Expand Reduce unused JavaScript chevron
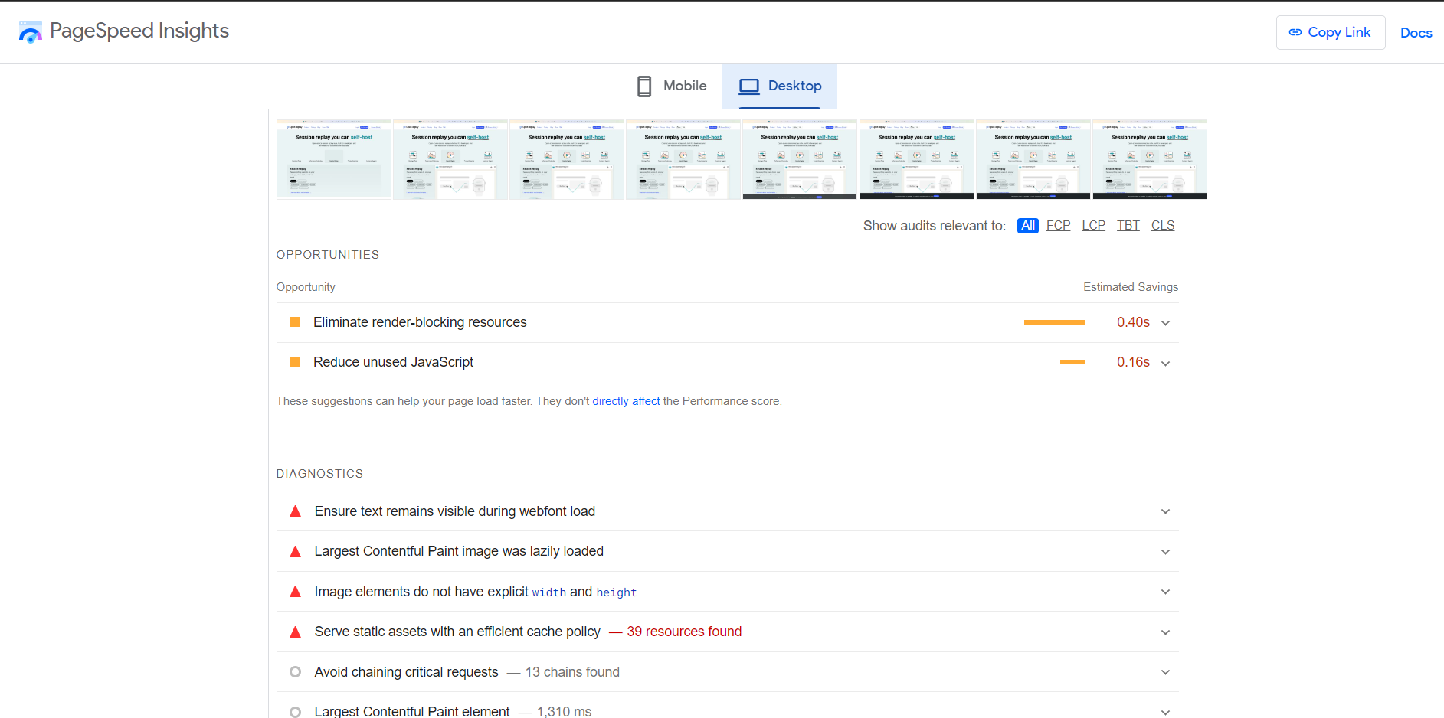 (x=1166, y=364)
